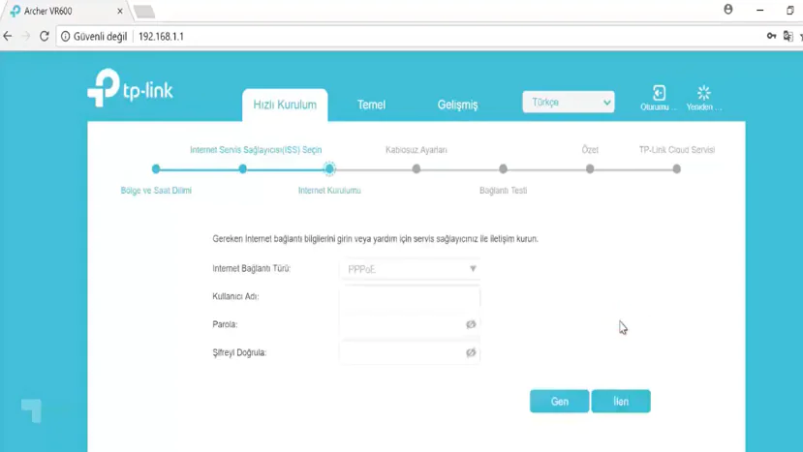Click the Kullanıcı Adı input field
This screenshot has height=452, width=803.
(410, 297)
